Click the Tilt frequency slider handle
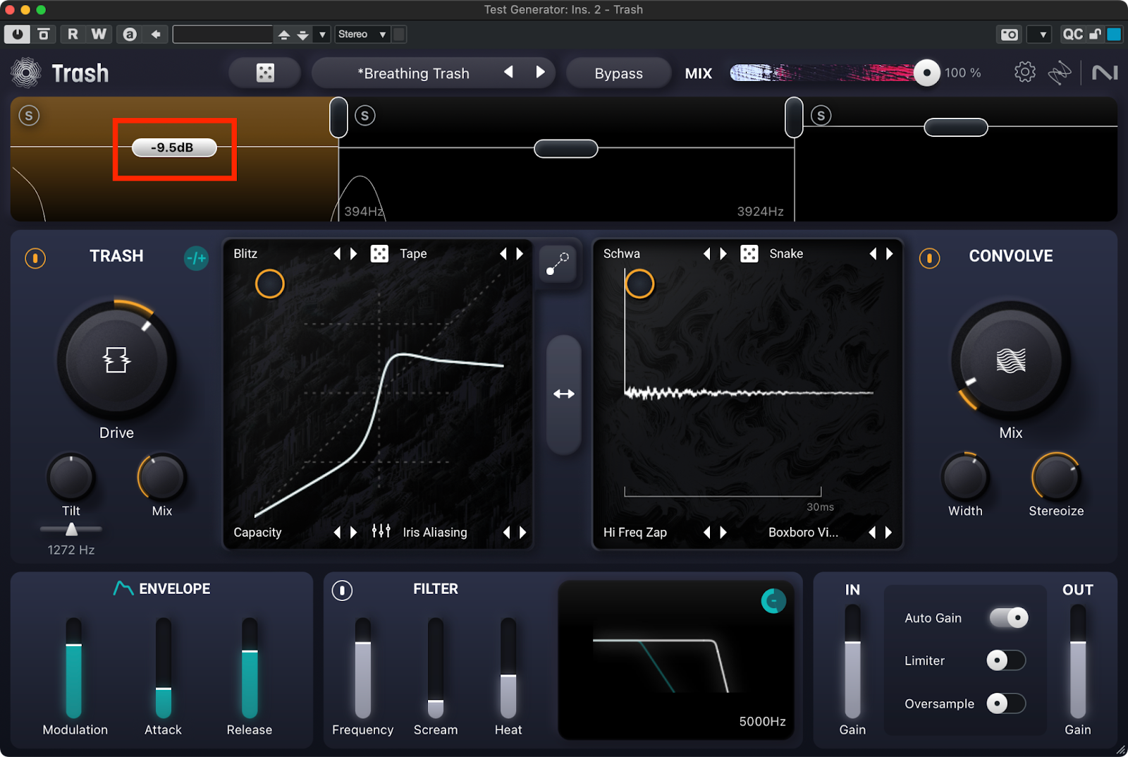The width and height of the screenshot is (1128, 757). coord(71,529)
